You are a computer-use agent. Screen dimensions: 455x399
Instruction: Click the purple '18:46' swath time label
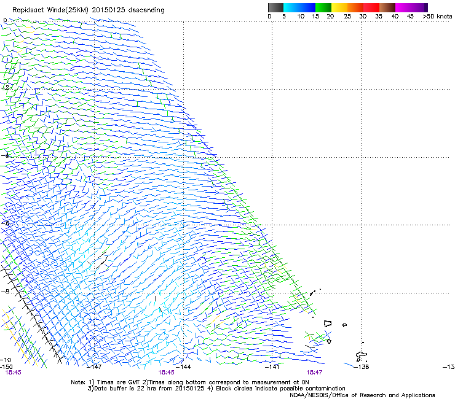click(166, 373)
